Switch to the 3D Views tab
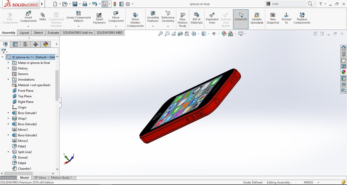This screenshot has height=185, width=347. (x=40, y=178)
